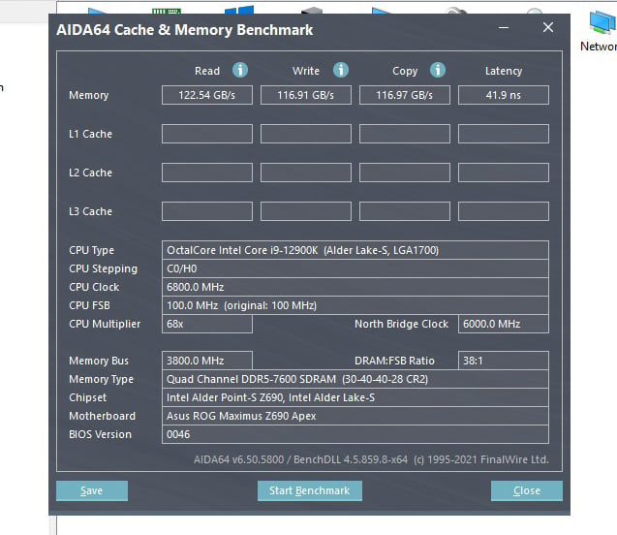Click the Save button
Image resolution: width=617 pixels, height=535 pixels.
tap(92, 490)
